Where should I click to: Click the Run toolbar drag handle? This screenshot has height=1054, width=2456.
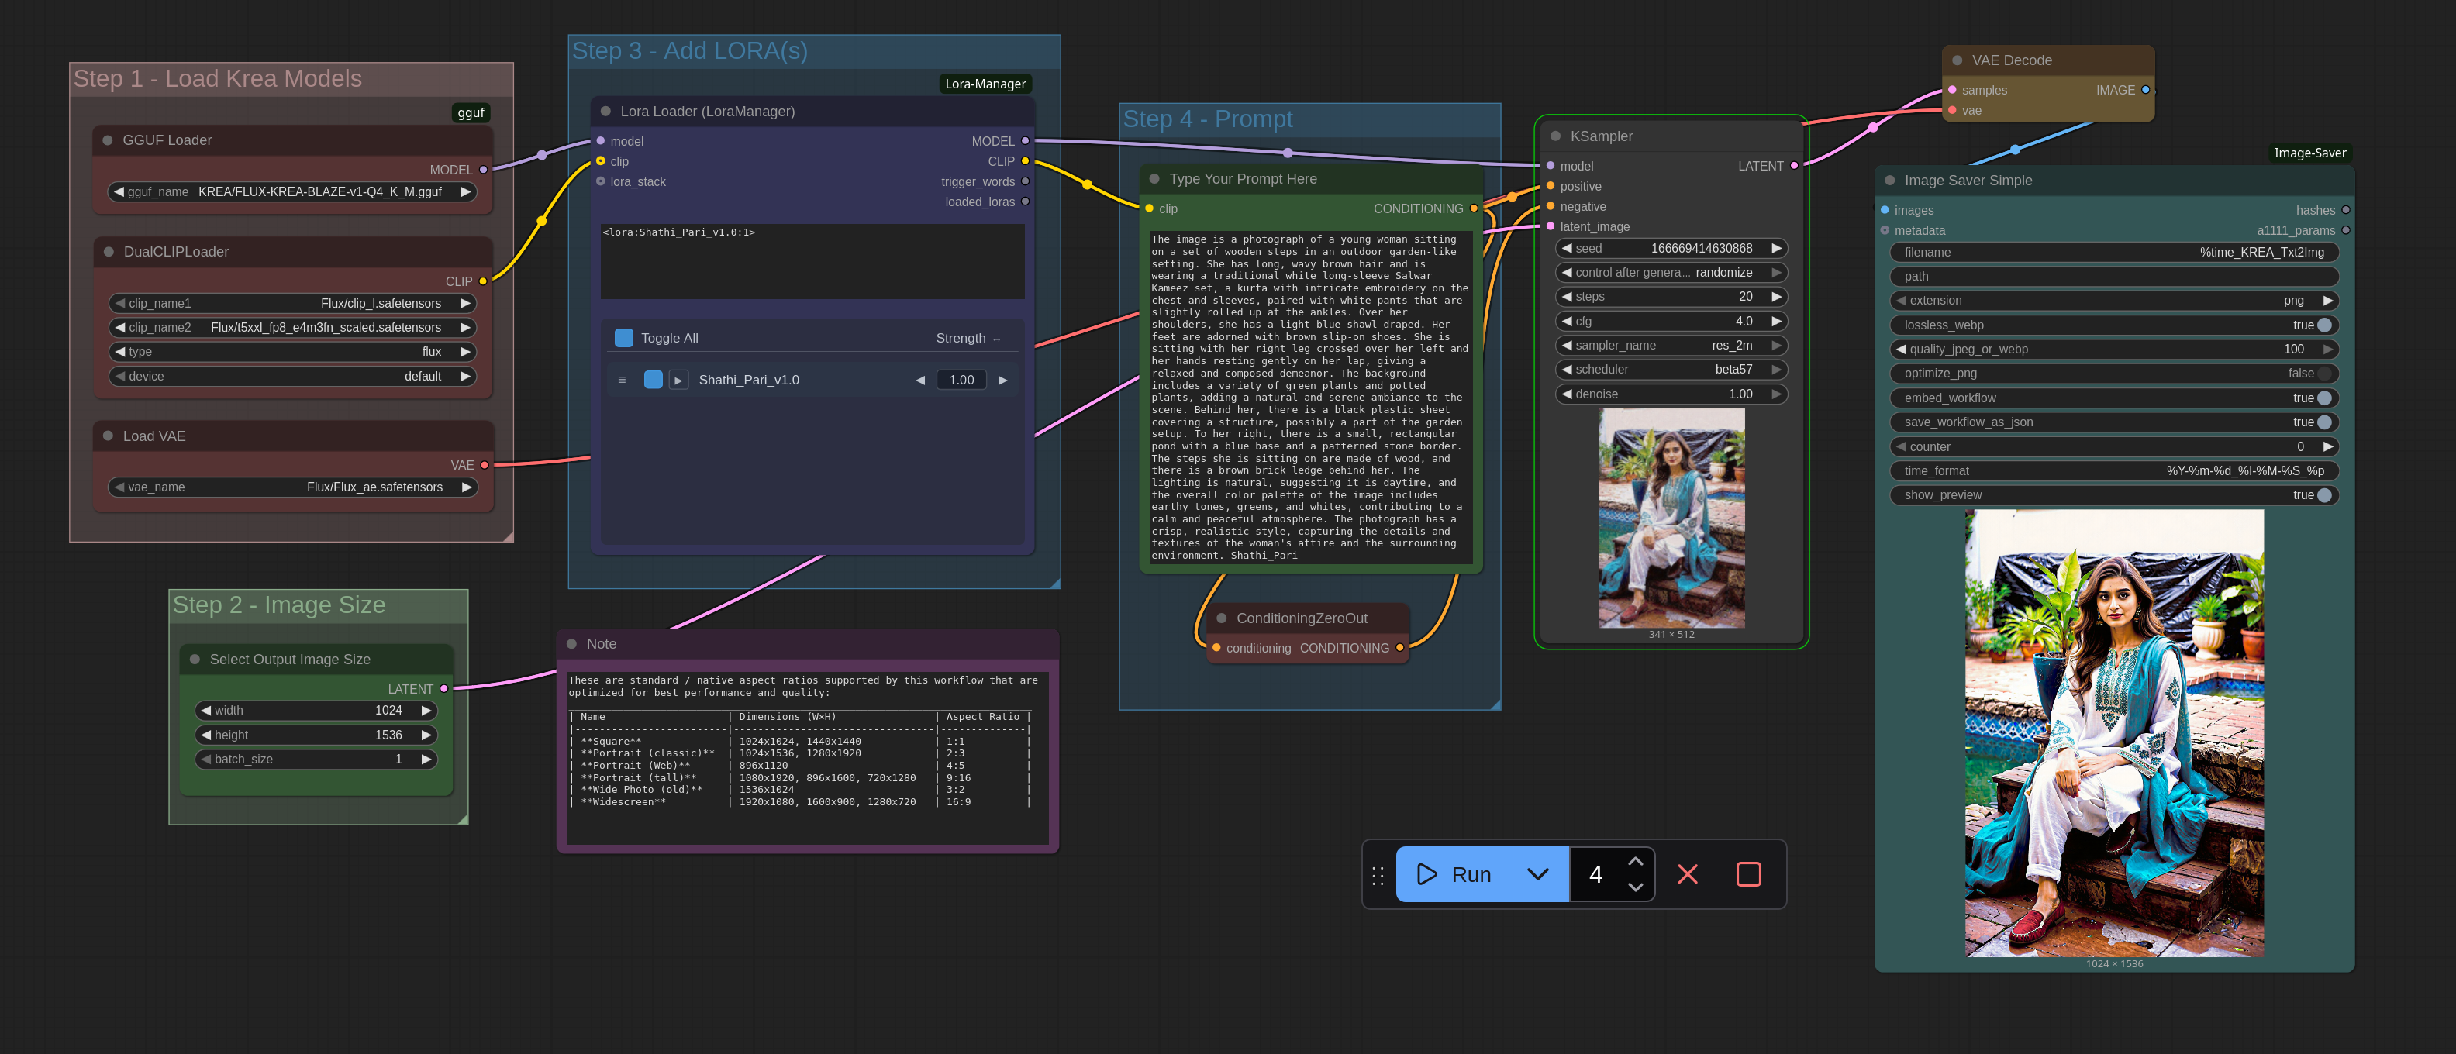[x=1378, y=876]
